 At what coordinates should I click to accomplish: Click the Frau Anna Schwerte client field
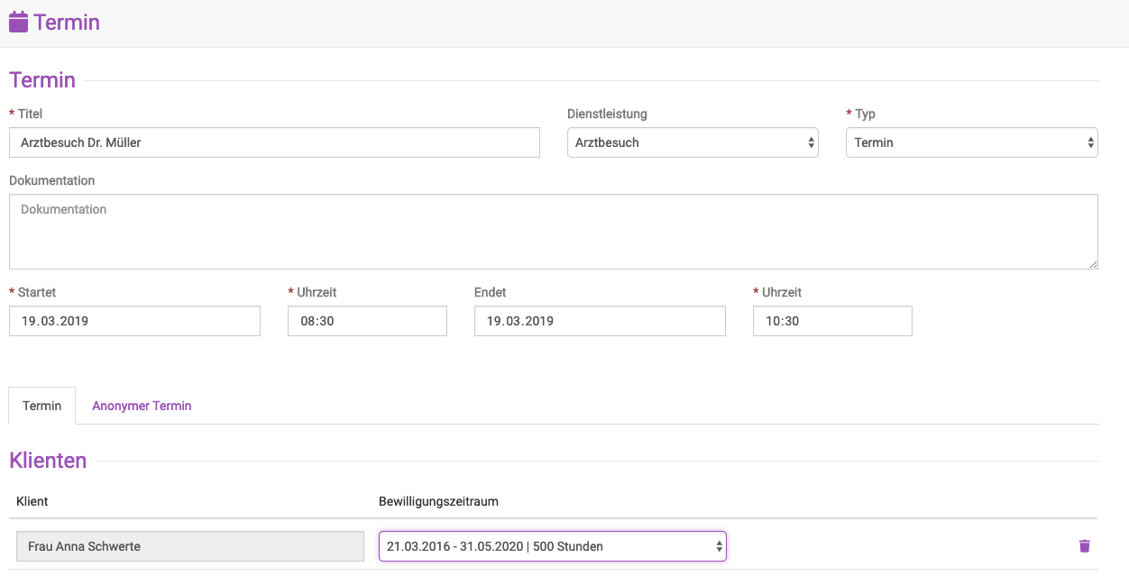click(188, 546)
